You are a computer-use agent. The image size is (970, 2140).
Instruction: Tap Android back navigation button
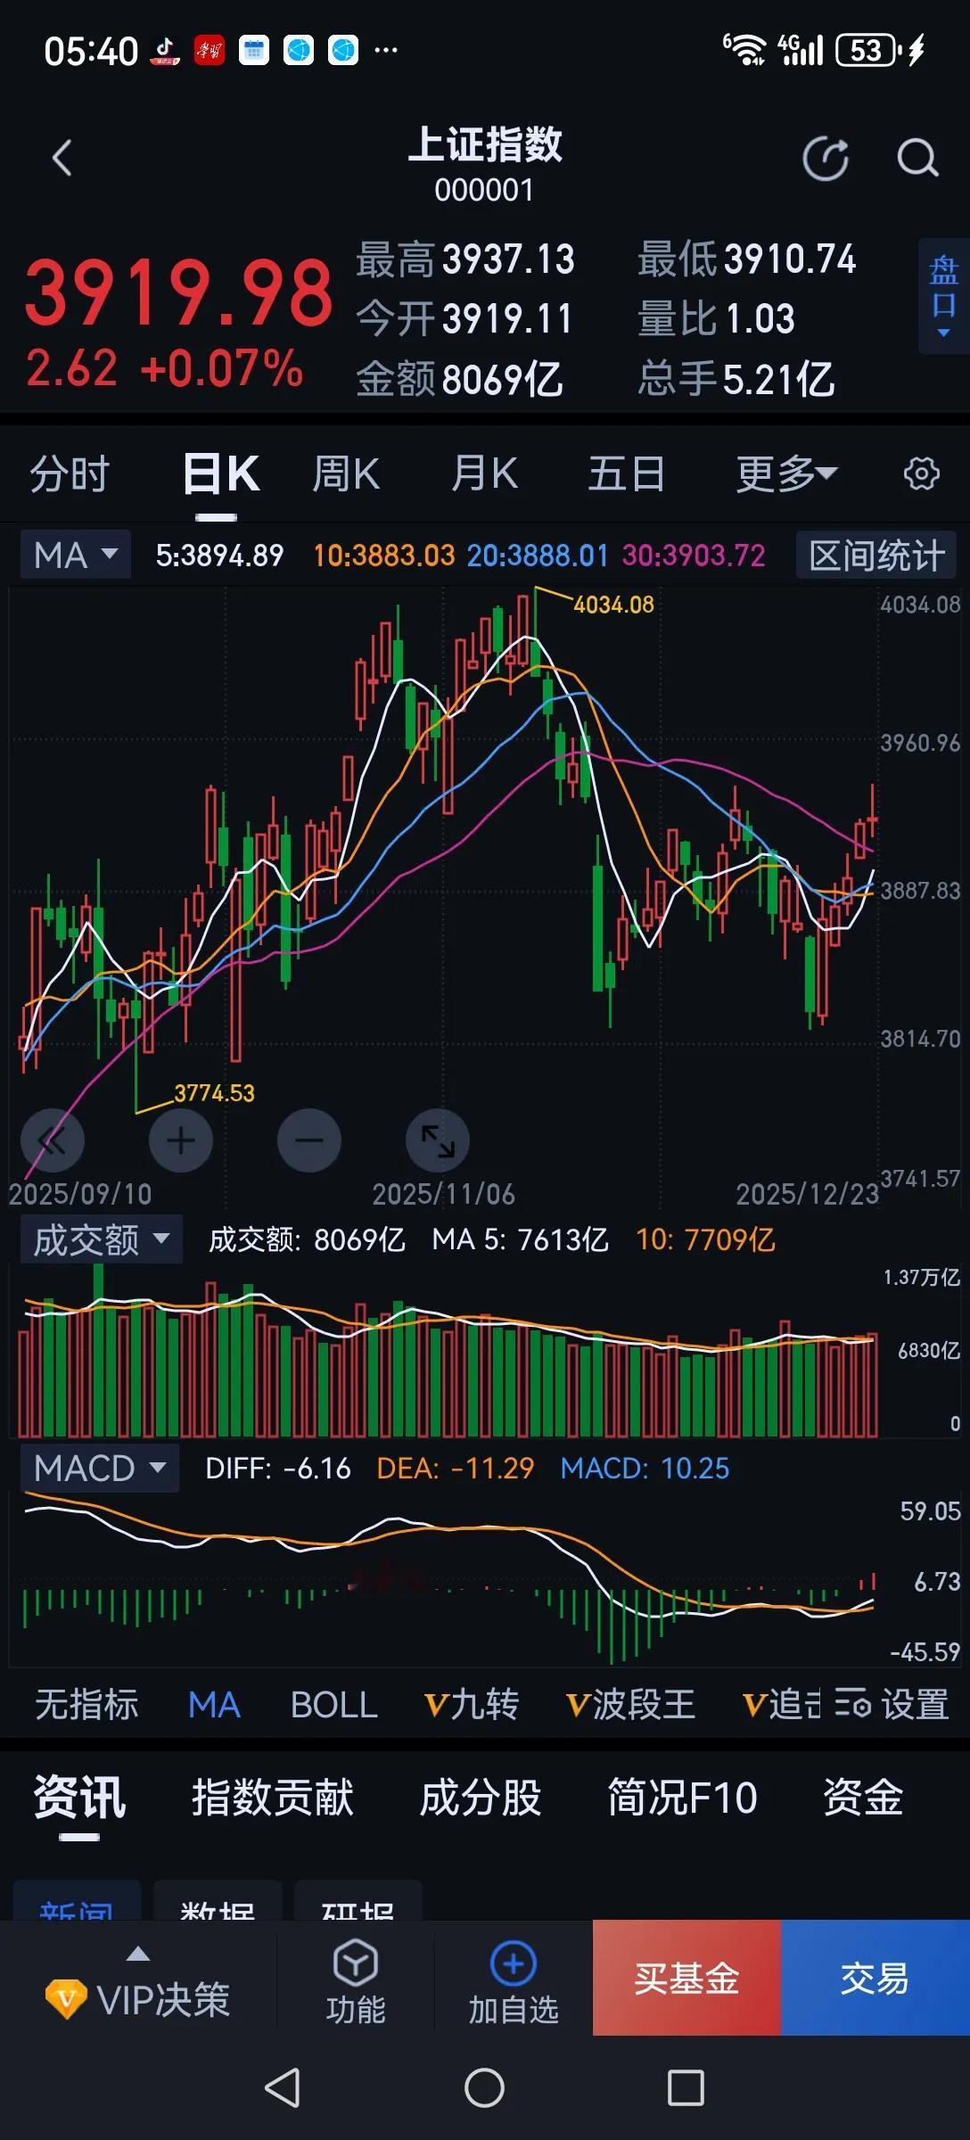click(x=283, y=2087)
